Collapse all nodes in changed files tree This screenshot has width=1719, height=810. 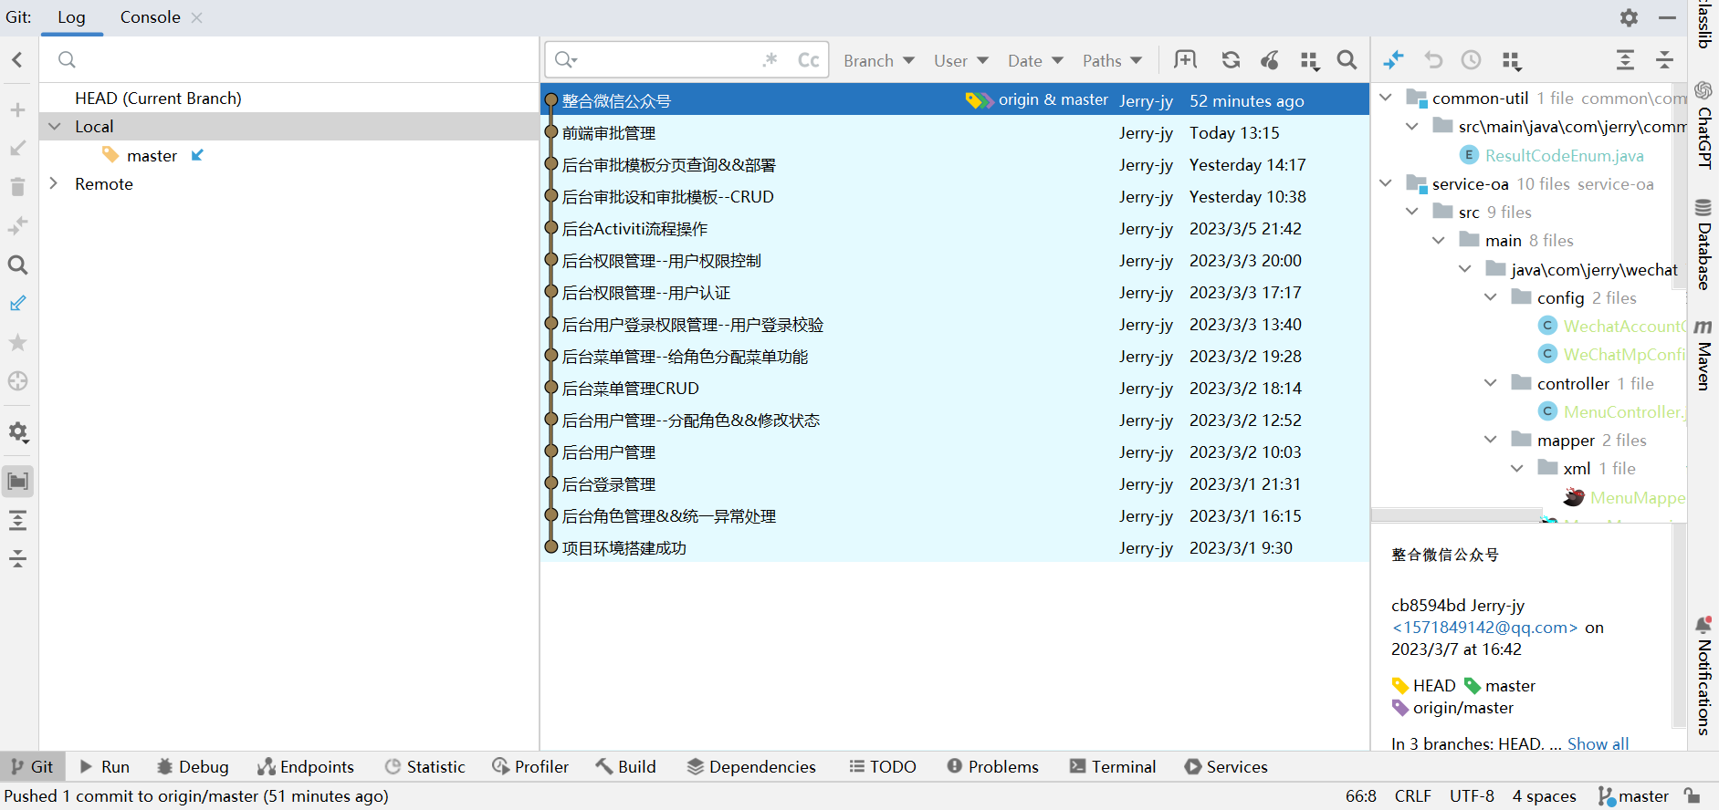click(x=1664, y=60)
